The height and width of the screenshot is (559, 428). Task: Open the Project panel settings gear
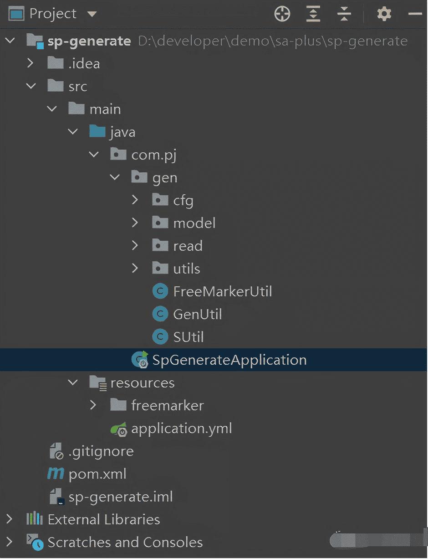[384, 14]
